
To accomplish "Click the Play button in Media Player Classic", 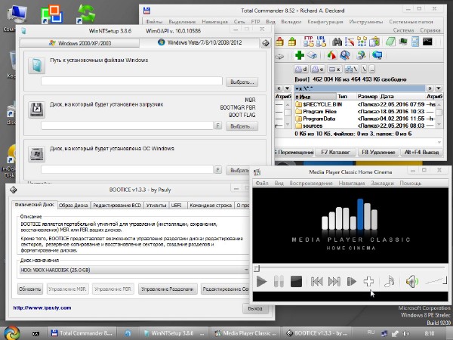I will [261, 281].
